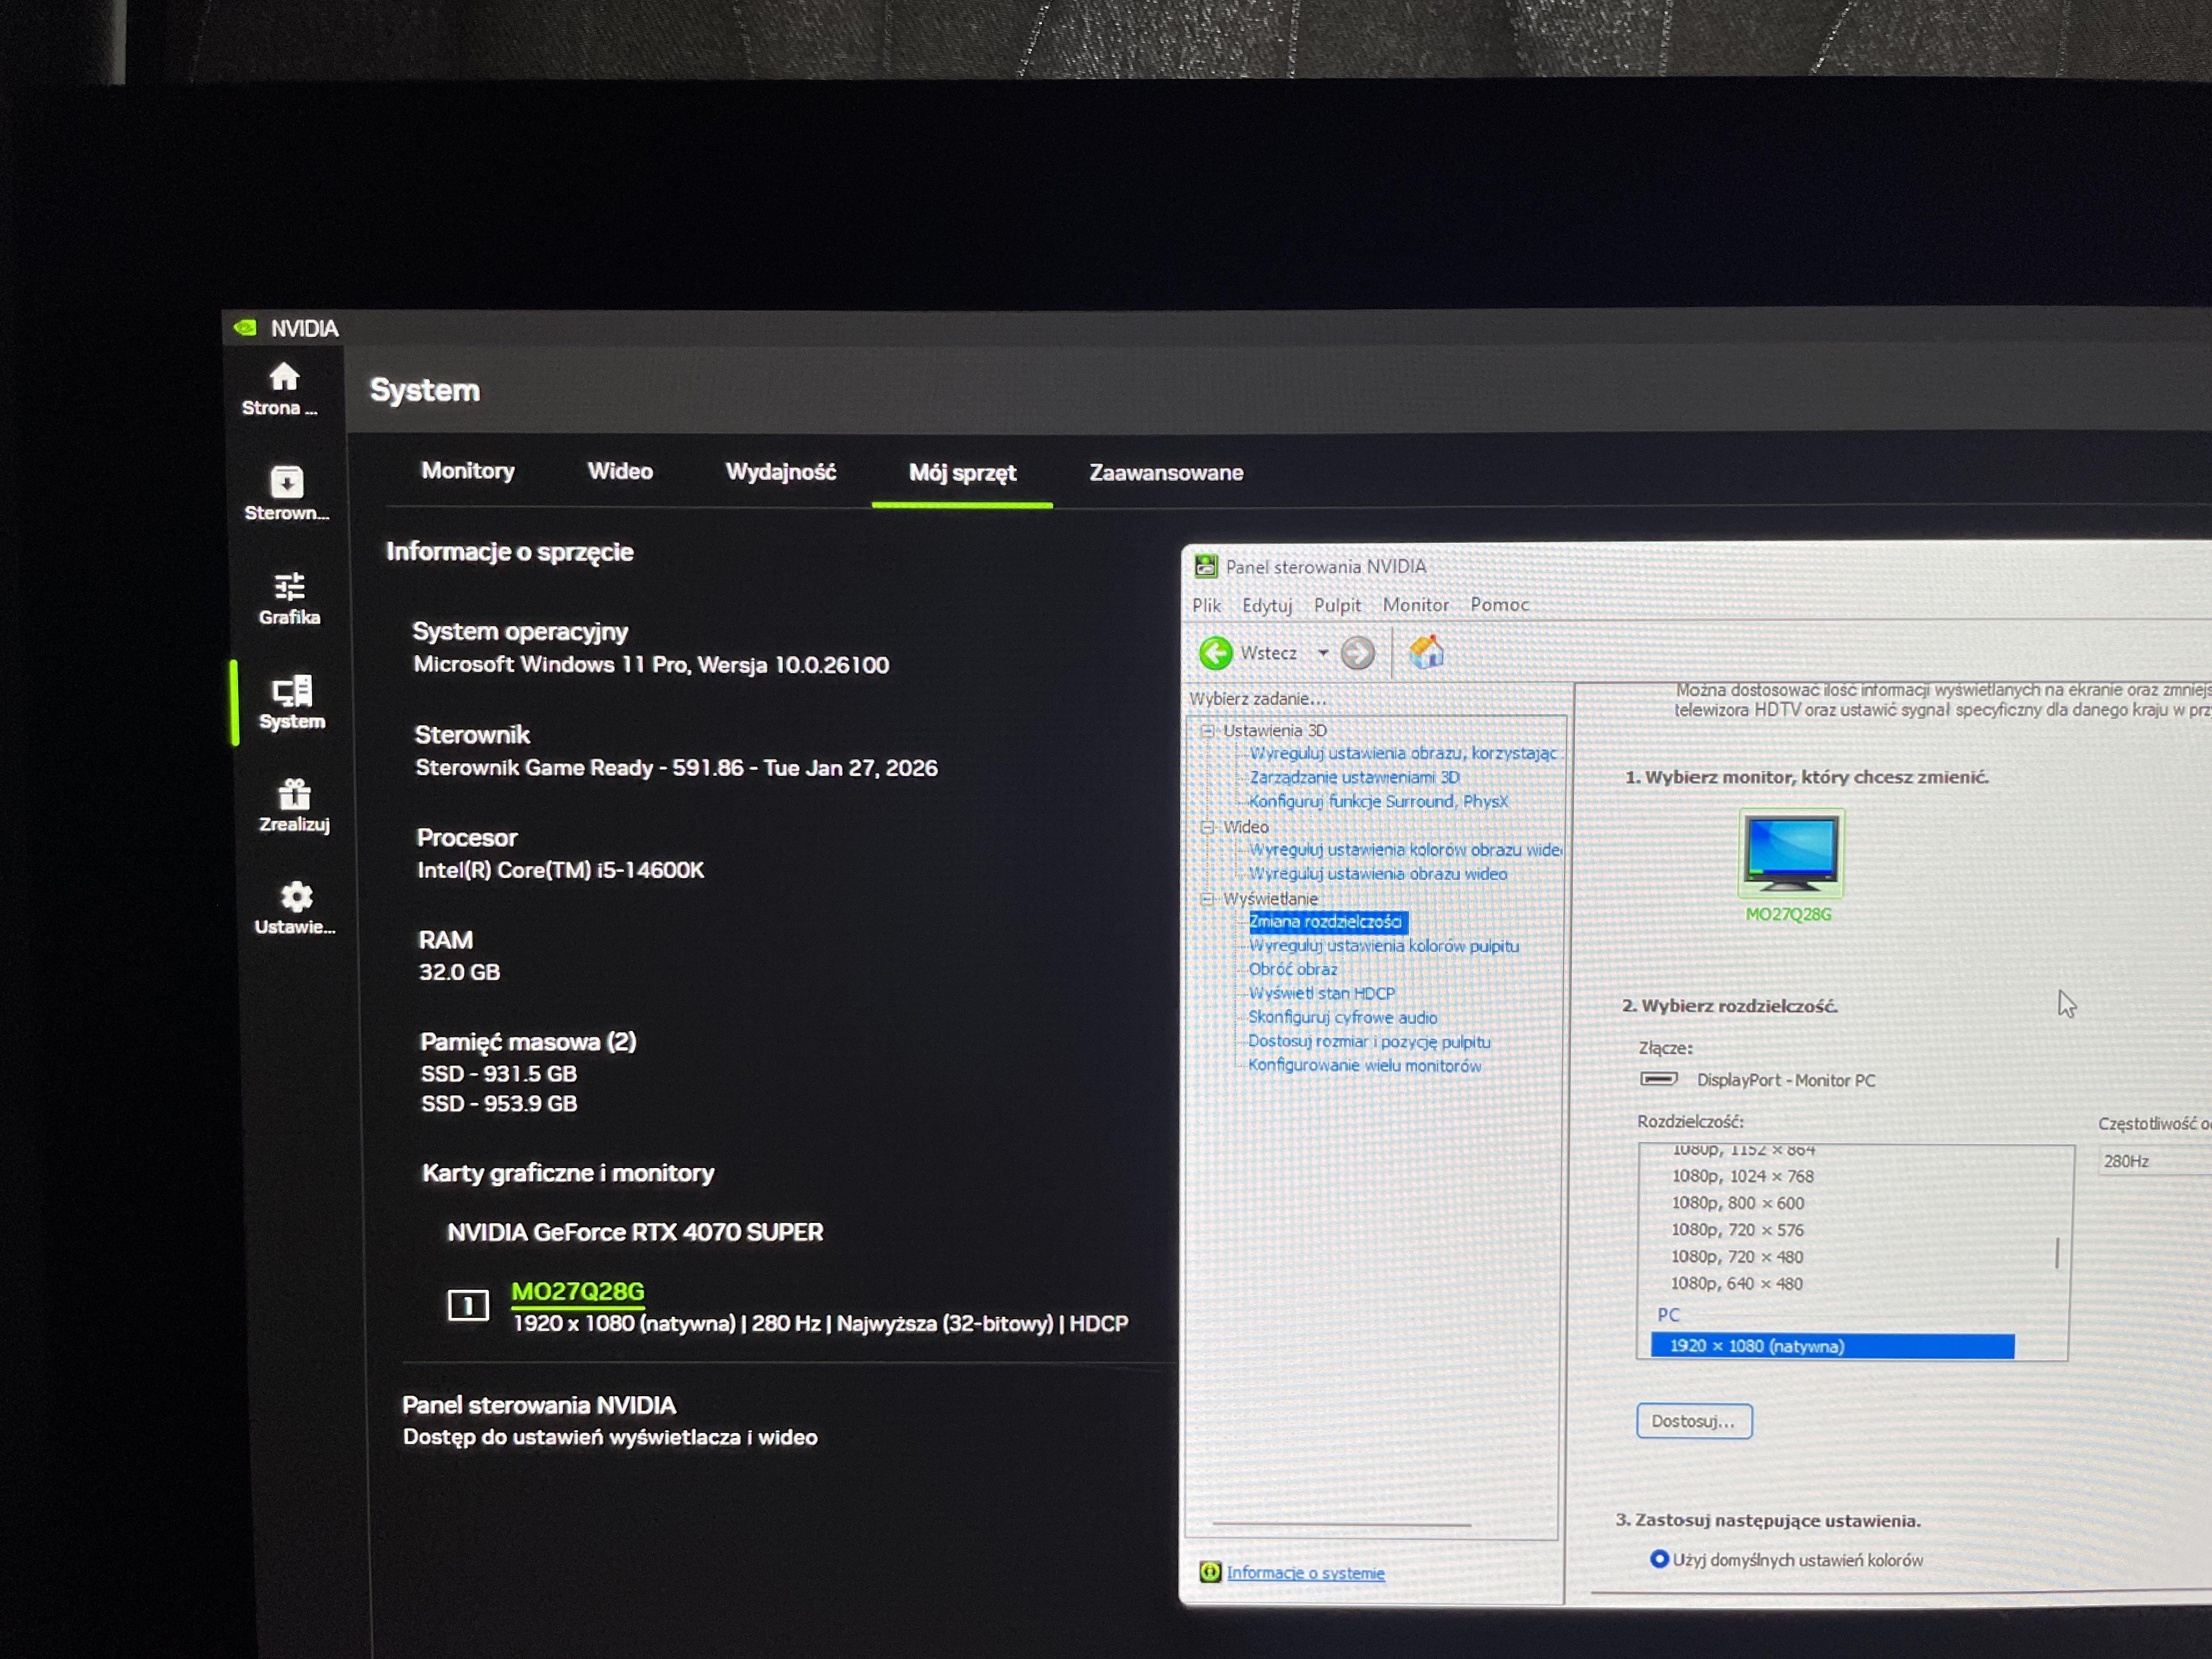Collapse the Wideo tree node

pyautogui.click(x=1207, y=827)
